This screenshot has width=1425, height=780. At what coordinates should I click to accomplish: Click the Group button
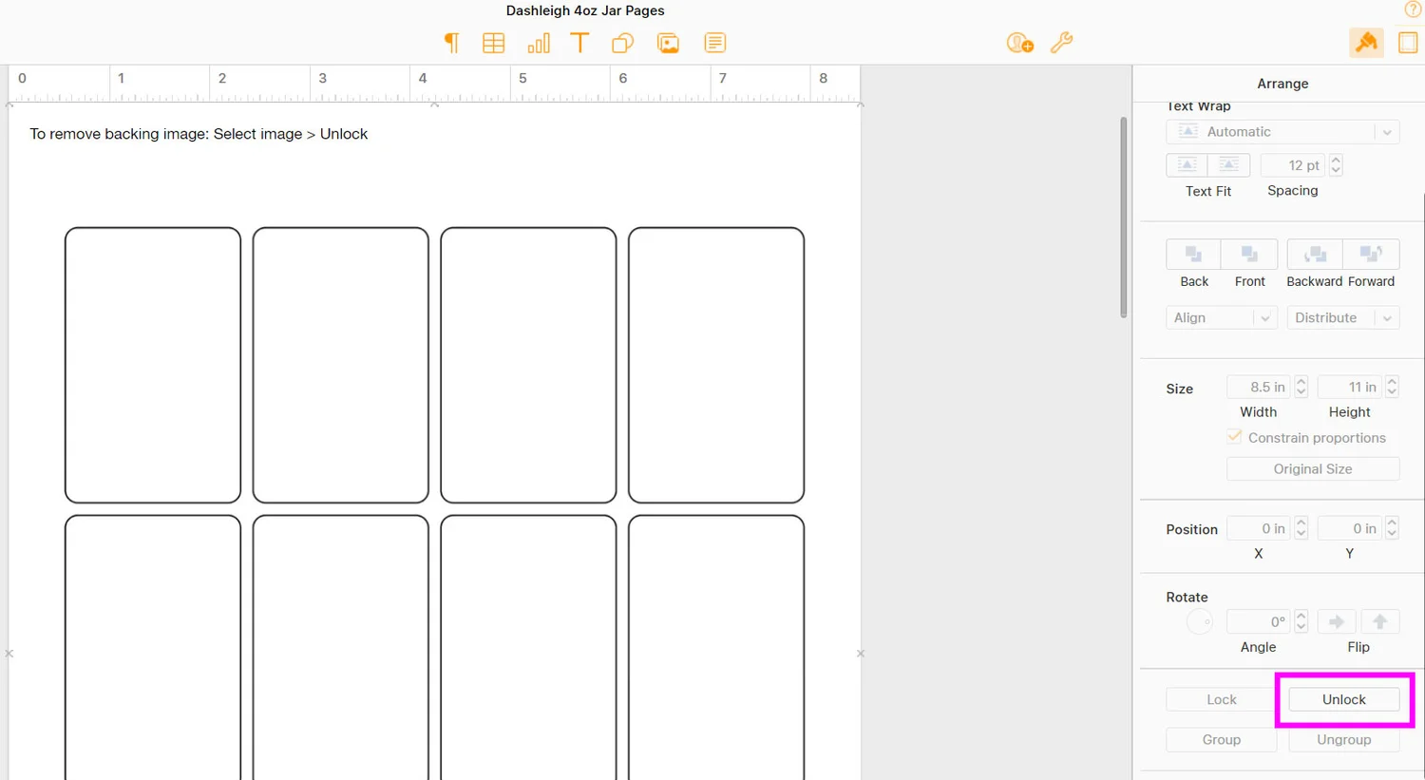point(1221,739)
